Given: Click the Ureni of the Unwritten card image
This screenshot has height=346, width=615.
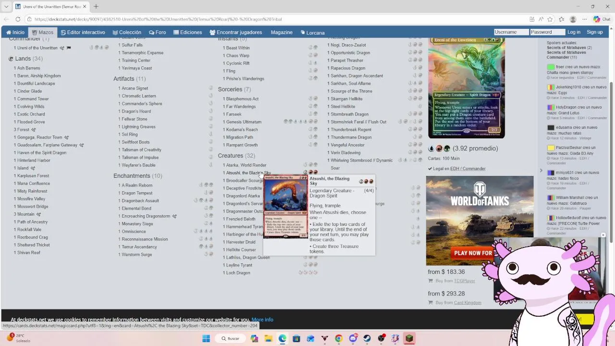Looking at the screenshot, I should point(467,87).
